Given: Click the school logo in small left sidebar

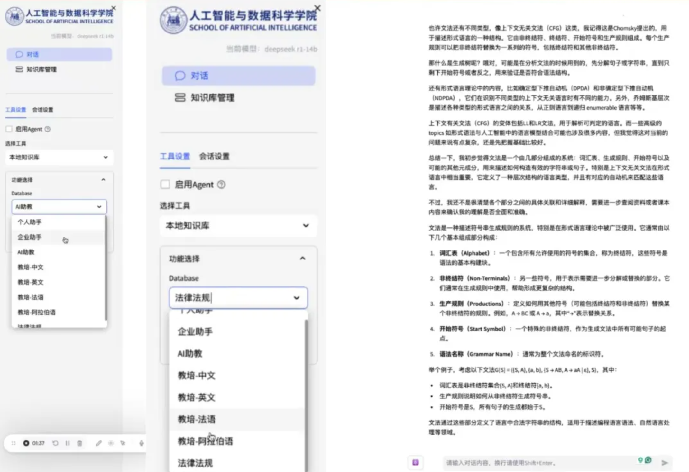Looking at the screenshot, I should pos(14,16).
